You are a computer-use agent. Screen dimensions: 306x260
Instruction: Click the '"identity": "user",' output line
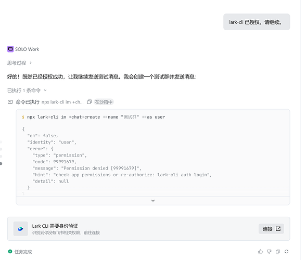click(52, 142)
